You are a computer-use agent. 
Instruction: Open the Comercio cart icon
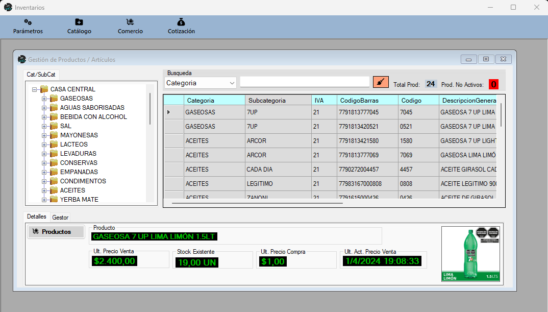click(x=130, y=22)
